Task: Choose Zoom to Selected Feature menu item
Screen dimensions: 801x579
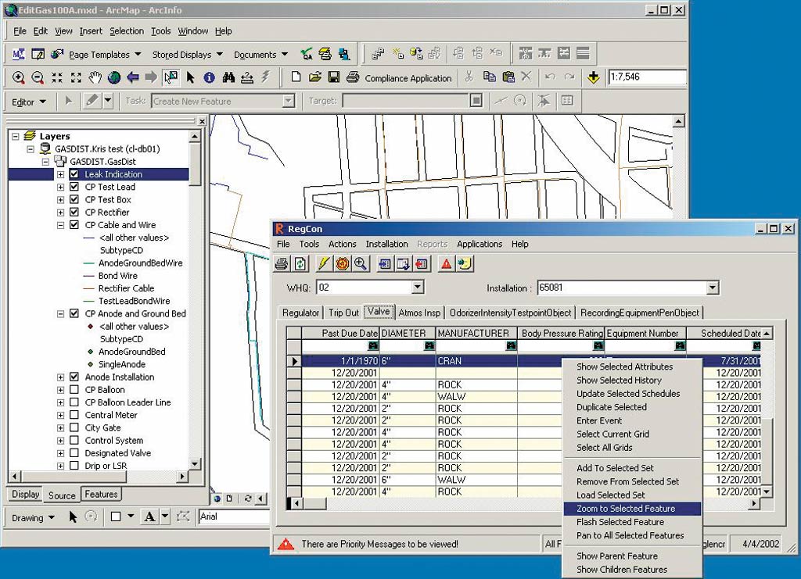Action: 625,509
